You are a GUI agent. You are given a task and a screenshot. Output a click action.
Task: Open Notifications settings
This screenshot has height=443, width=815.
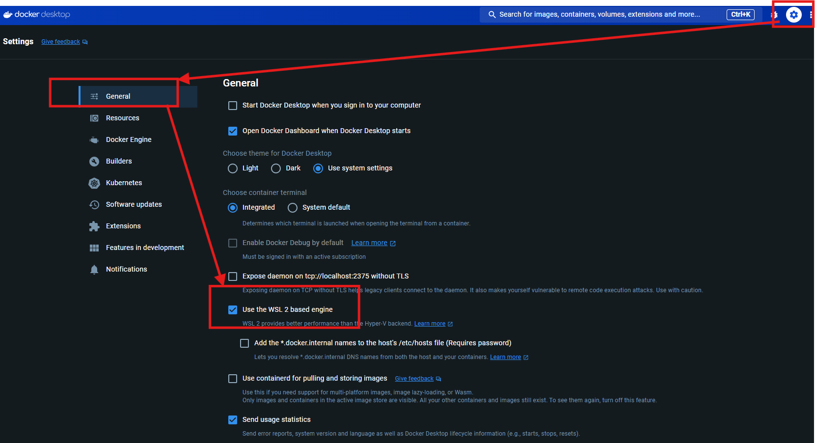[138, 270]
